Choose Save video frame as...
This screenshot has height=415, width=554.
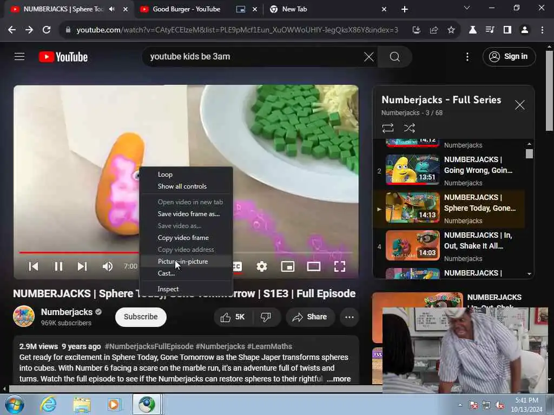coord(186,214)
